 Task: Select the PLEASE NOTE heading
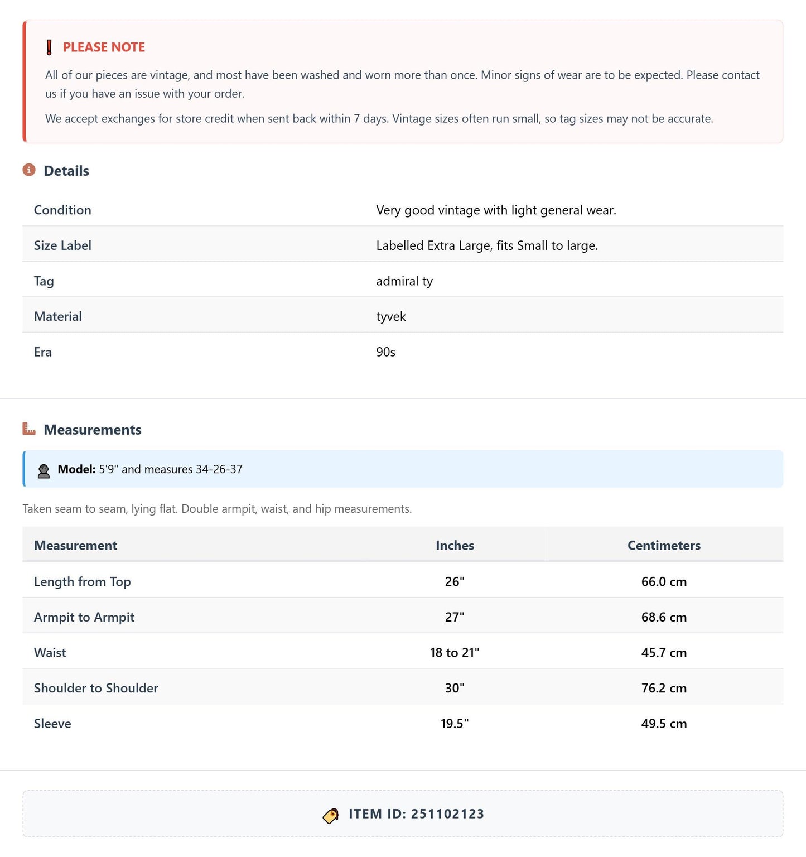pyautogui.click(x=104, y=47)
